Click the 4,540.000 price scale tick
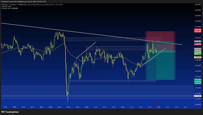 point(198,16)
